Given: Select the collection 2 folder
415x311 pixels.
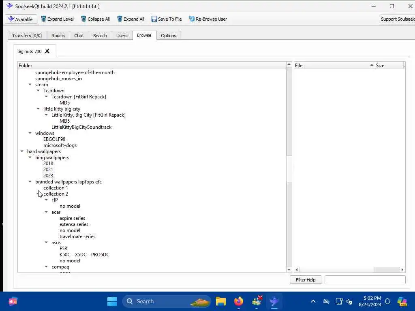Looking at the screenshot, I should [56, 194].
